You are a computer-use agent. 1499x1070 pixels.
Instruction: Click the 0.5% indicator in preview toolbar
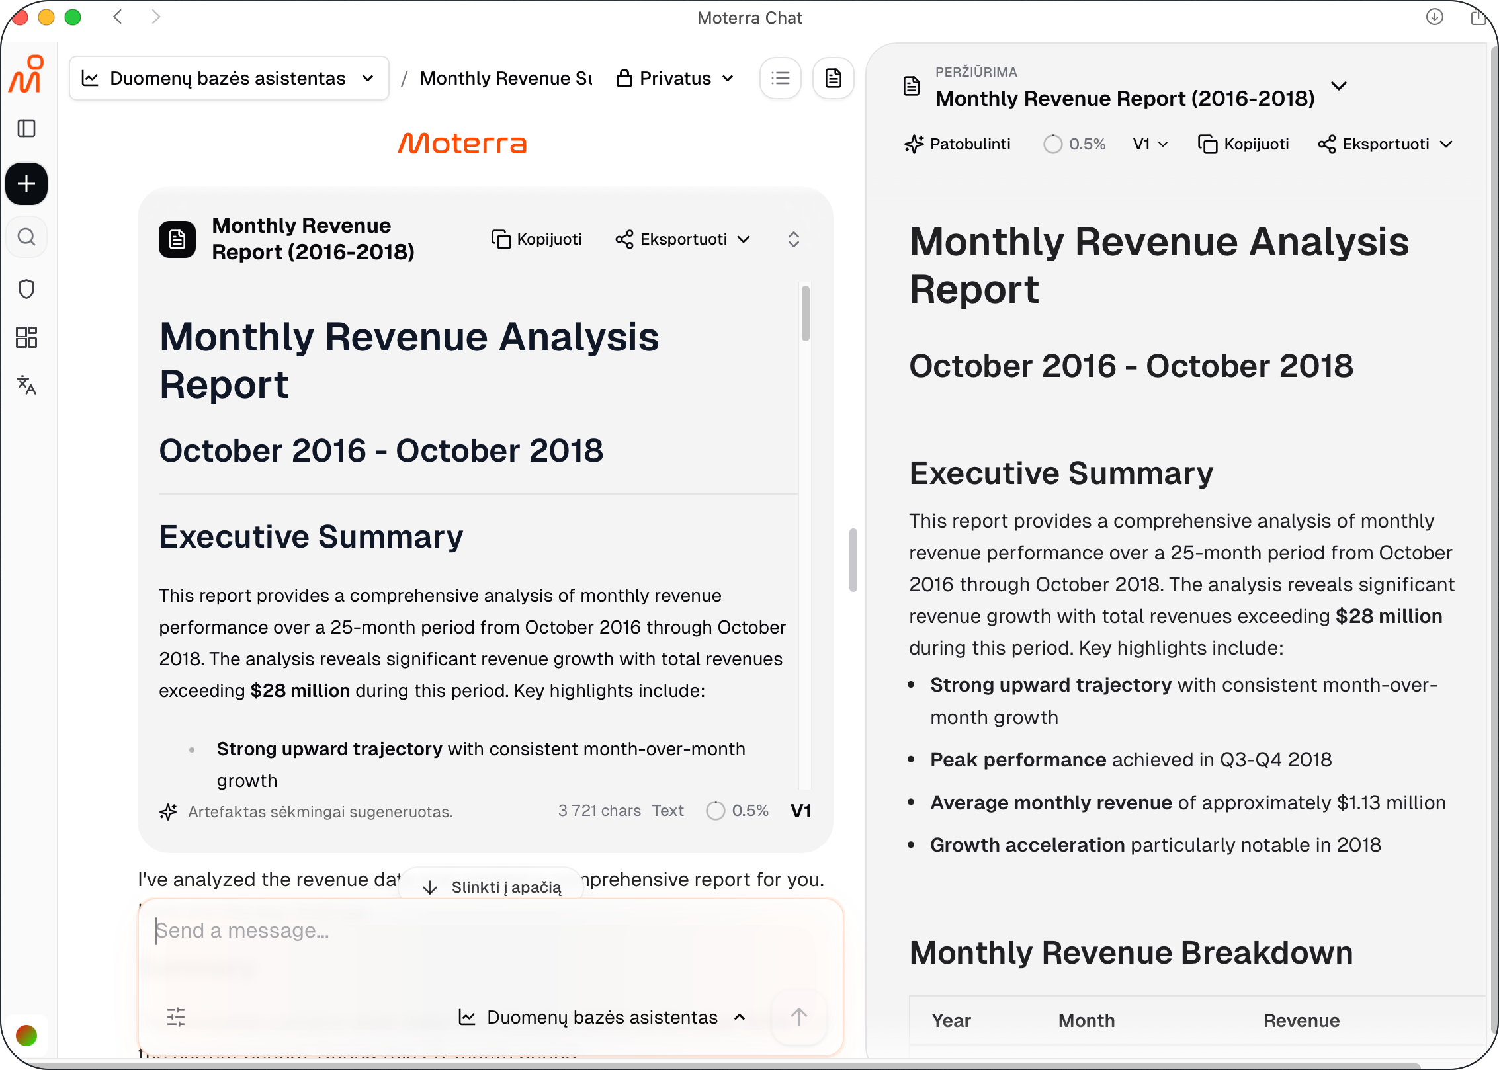click(1074, 144)
